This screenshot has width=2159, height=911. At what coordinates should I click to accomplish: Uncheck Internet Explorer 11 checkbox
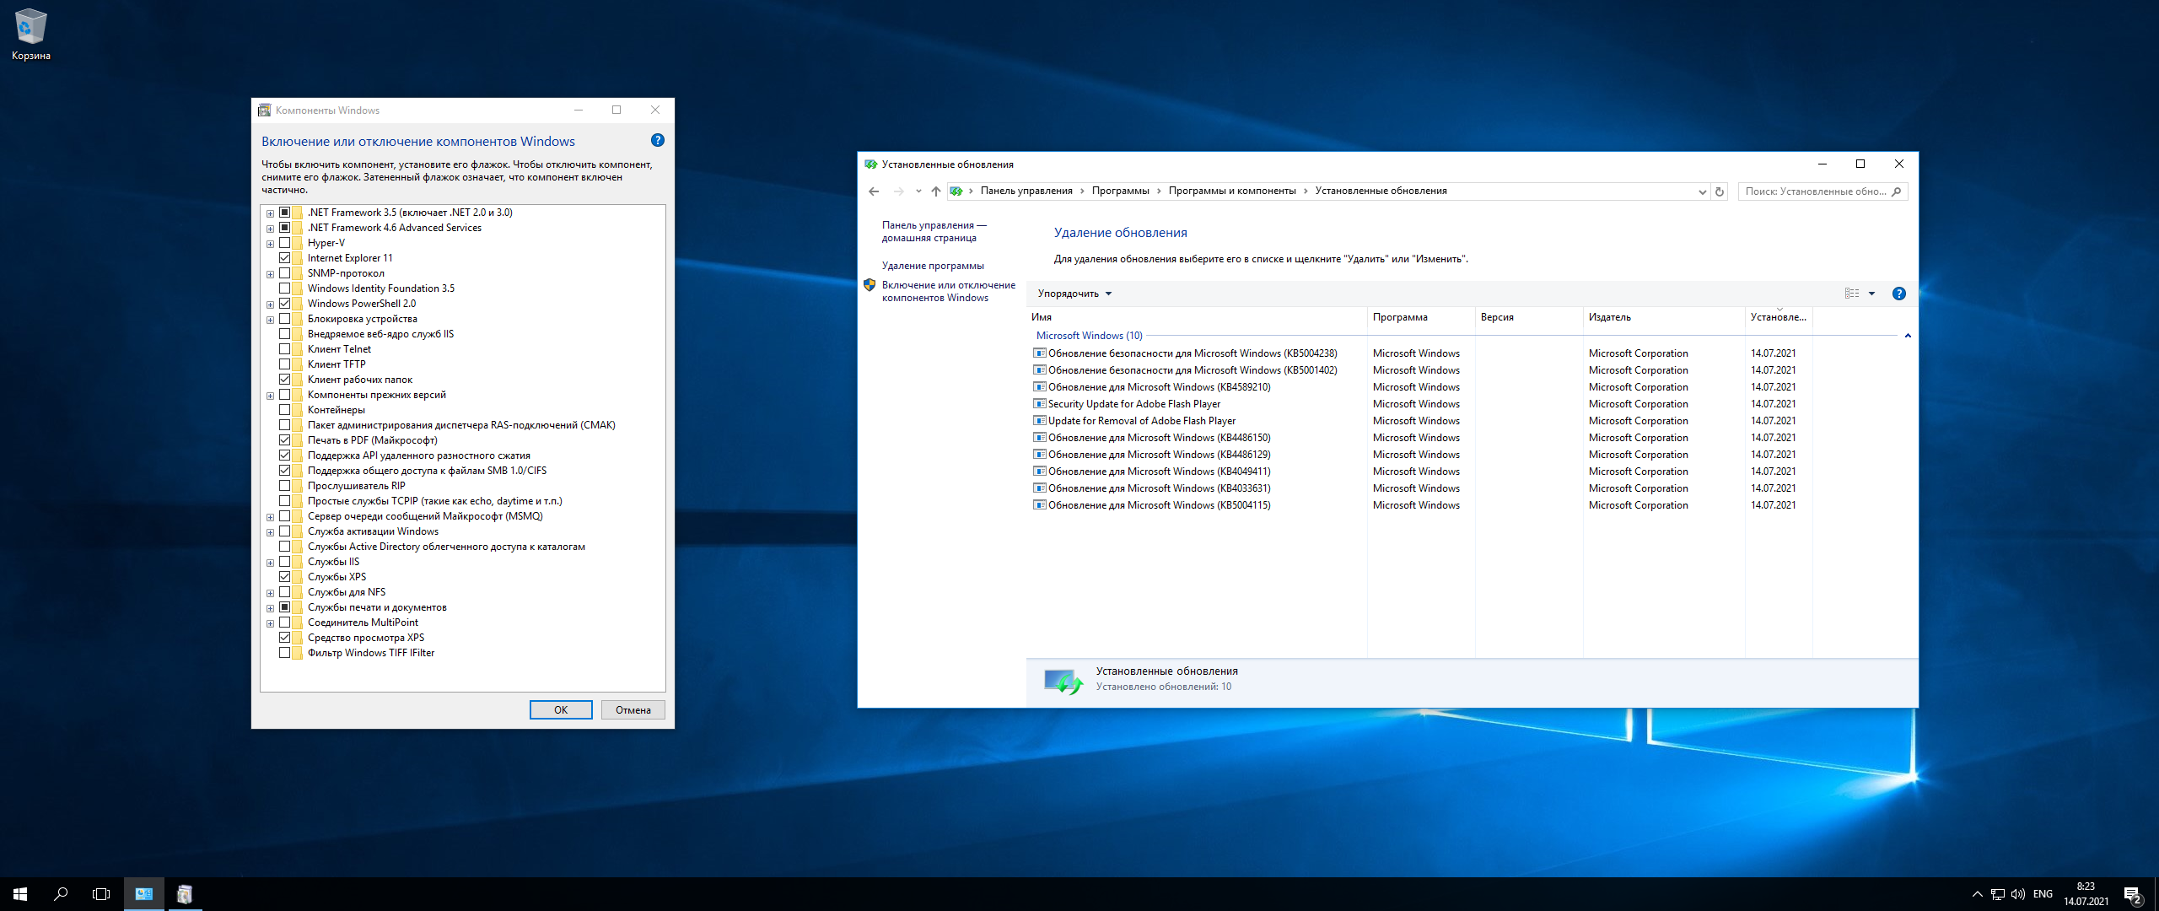tap(284, 258)
